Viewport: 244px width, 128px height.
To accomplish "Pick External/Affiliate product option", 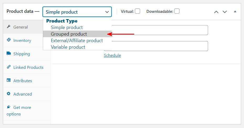I will pyautogui.click(x=77, y=41).
